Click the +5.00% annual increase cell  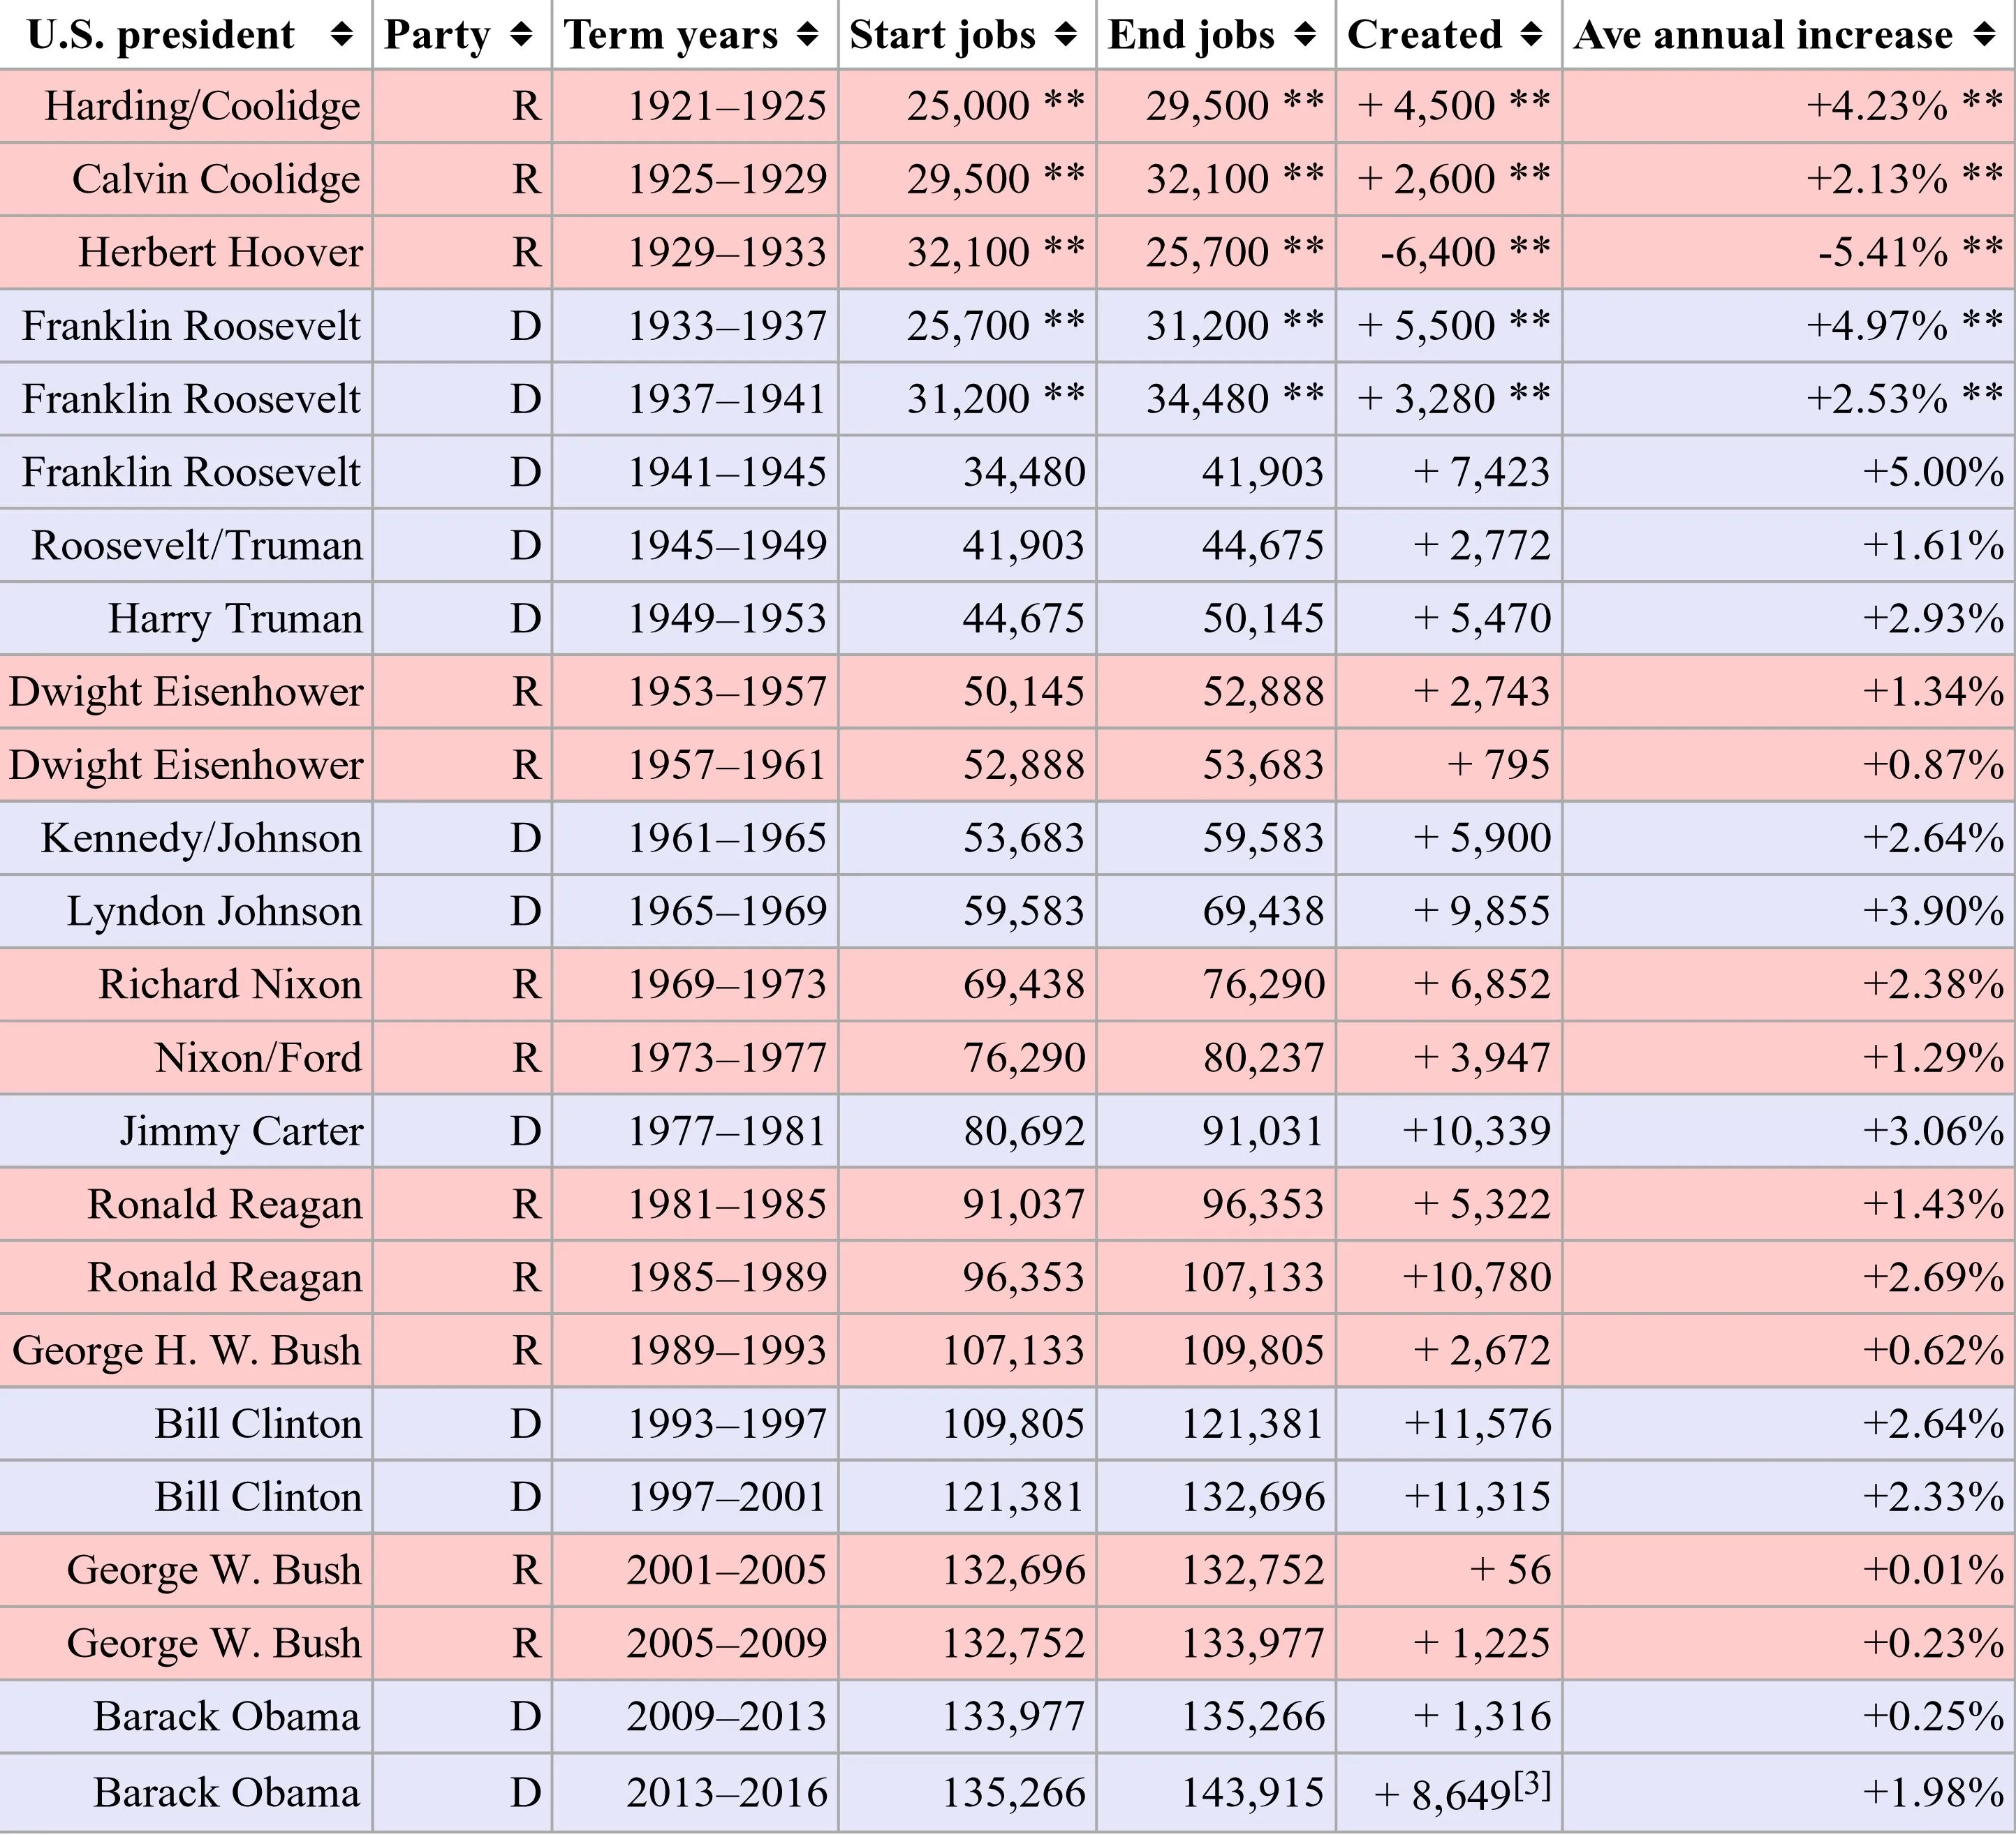point(1933,473)
